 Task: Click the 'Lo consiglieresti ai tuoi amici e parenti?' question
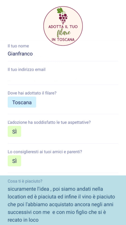pos(45,152)
